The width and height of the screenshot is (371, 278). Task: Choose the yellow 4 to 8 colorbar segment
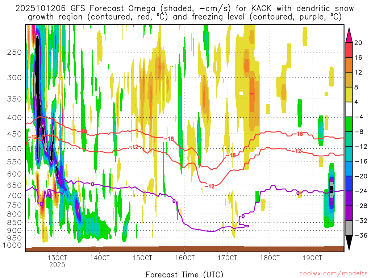pos(349,94)
